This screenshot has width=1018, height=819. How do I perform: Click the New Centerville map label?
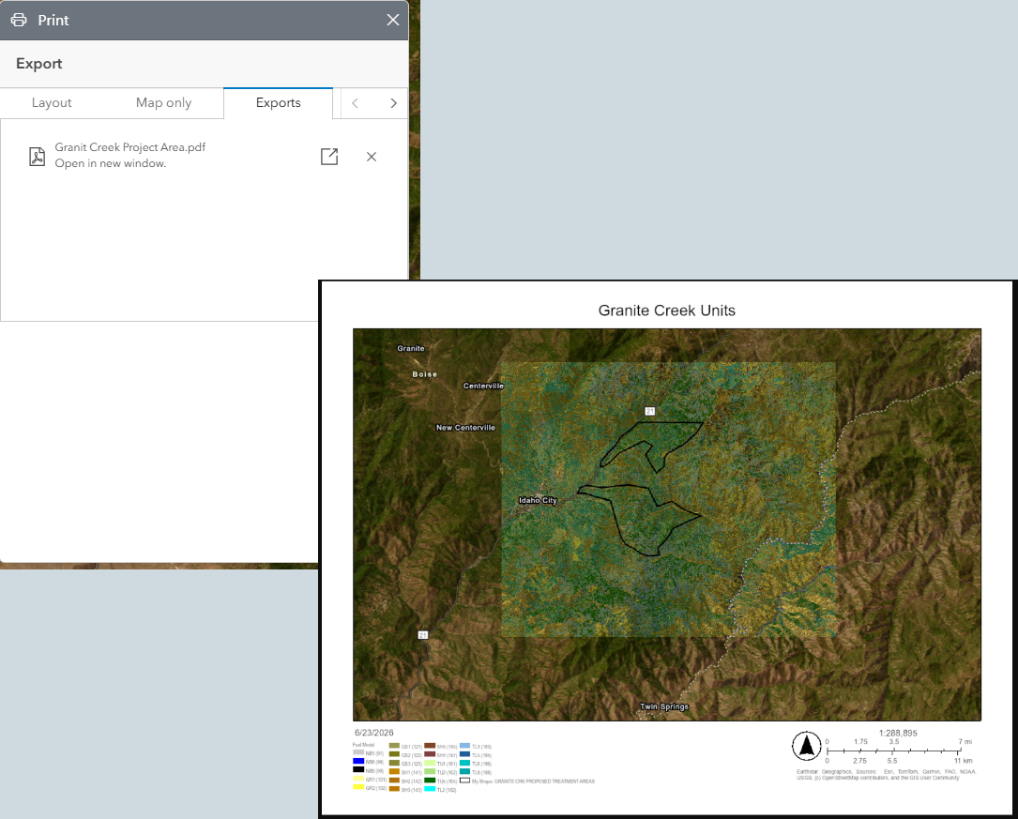(x=465, y=428)
